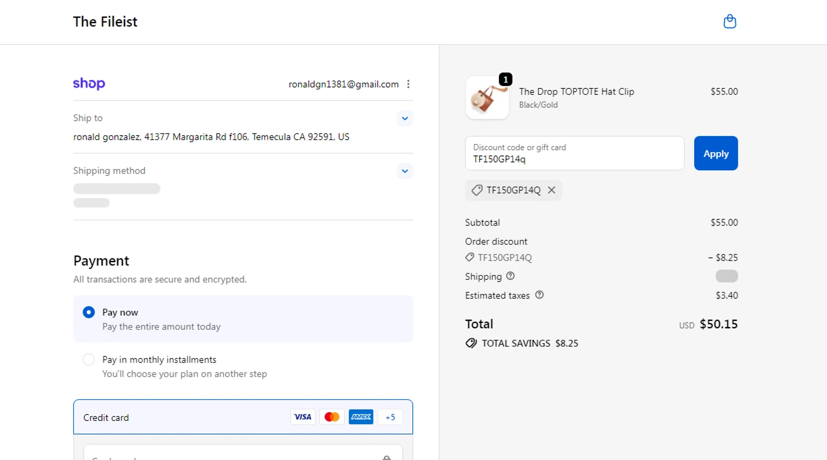Apply the discount code
The height and width of the screenshot is (460, 827).
[x=716, y=153]
